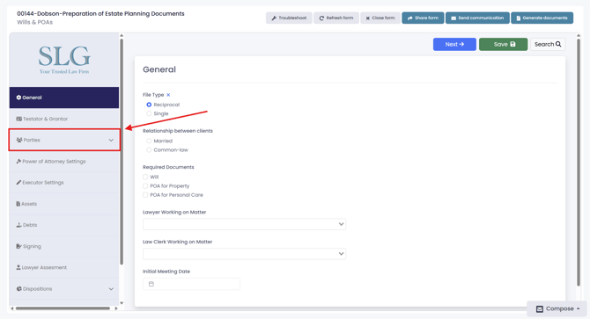Click the Initial Meeting Date field
Screen dimensions: 590x319
coord(191,284)
